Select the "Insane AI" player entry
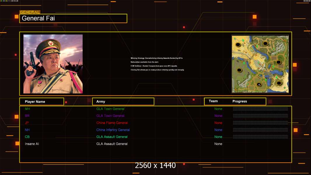This screenshot has height=175, width=311. point(32,144)
